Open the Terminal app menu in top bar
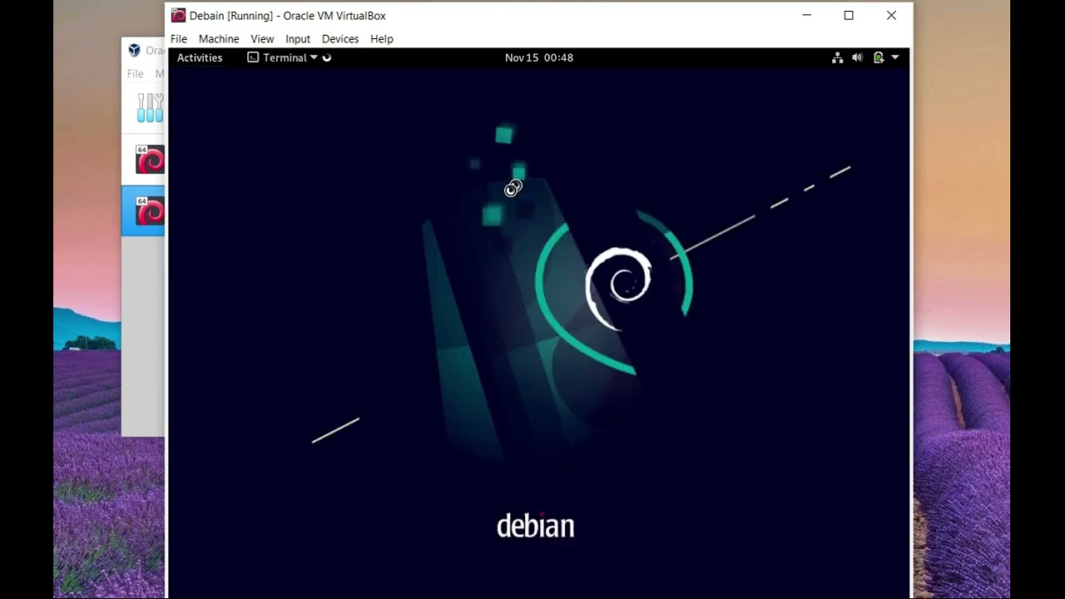1065x599 pixels. click(x=283, y=57)
